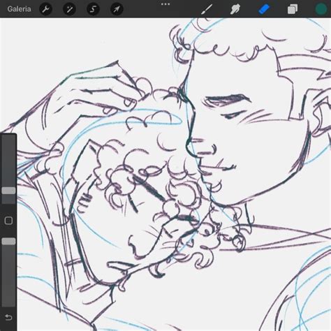Click the lower part of the opacity track
Viewport: 331px width, 331px height.
[8, 291]
